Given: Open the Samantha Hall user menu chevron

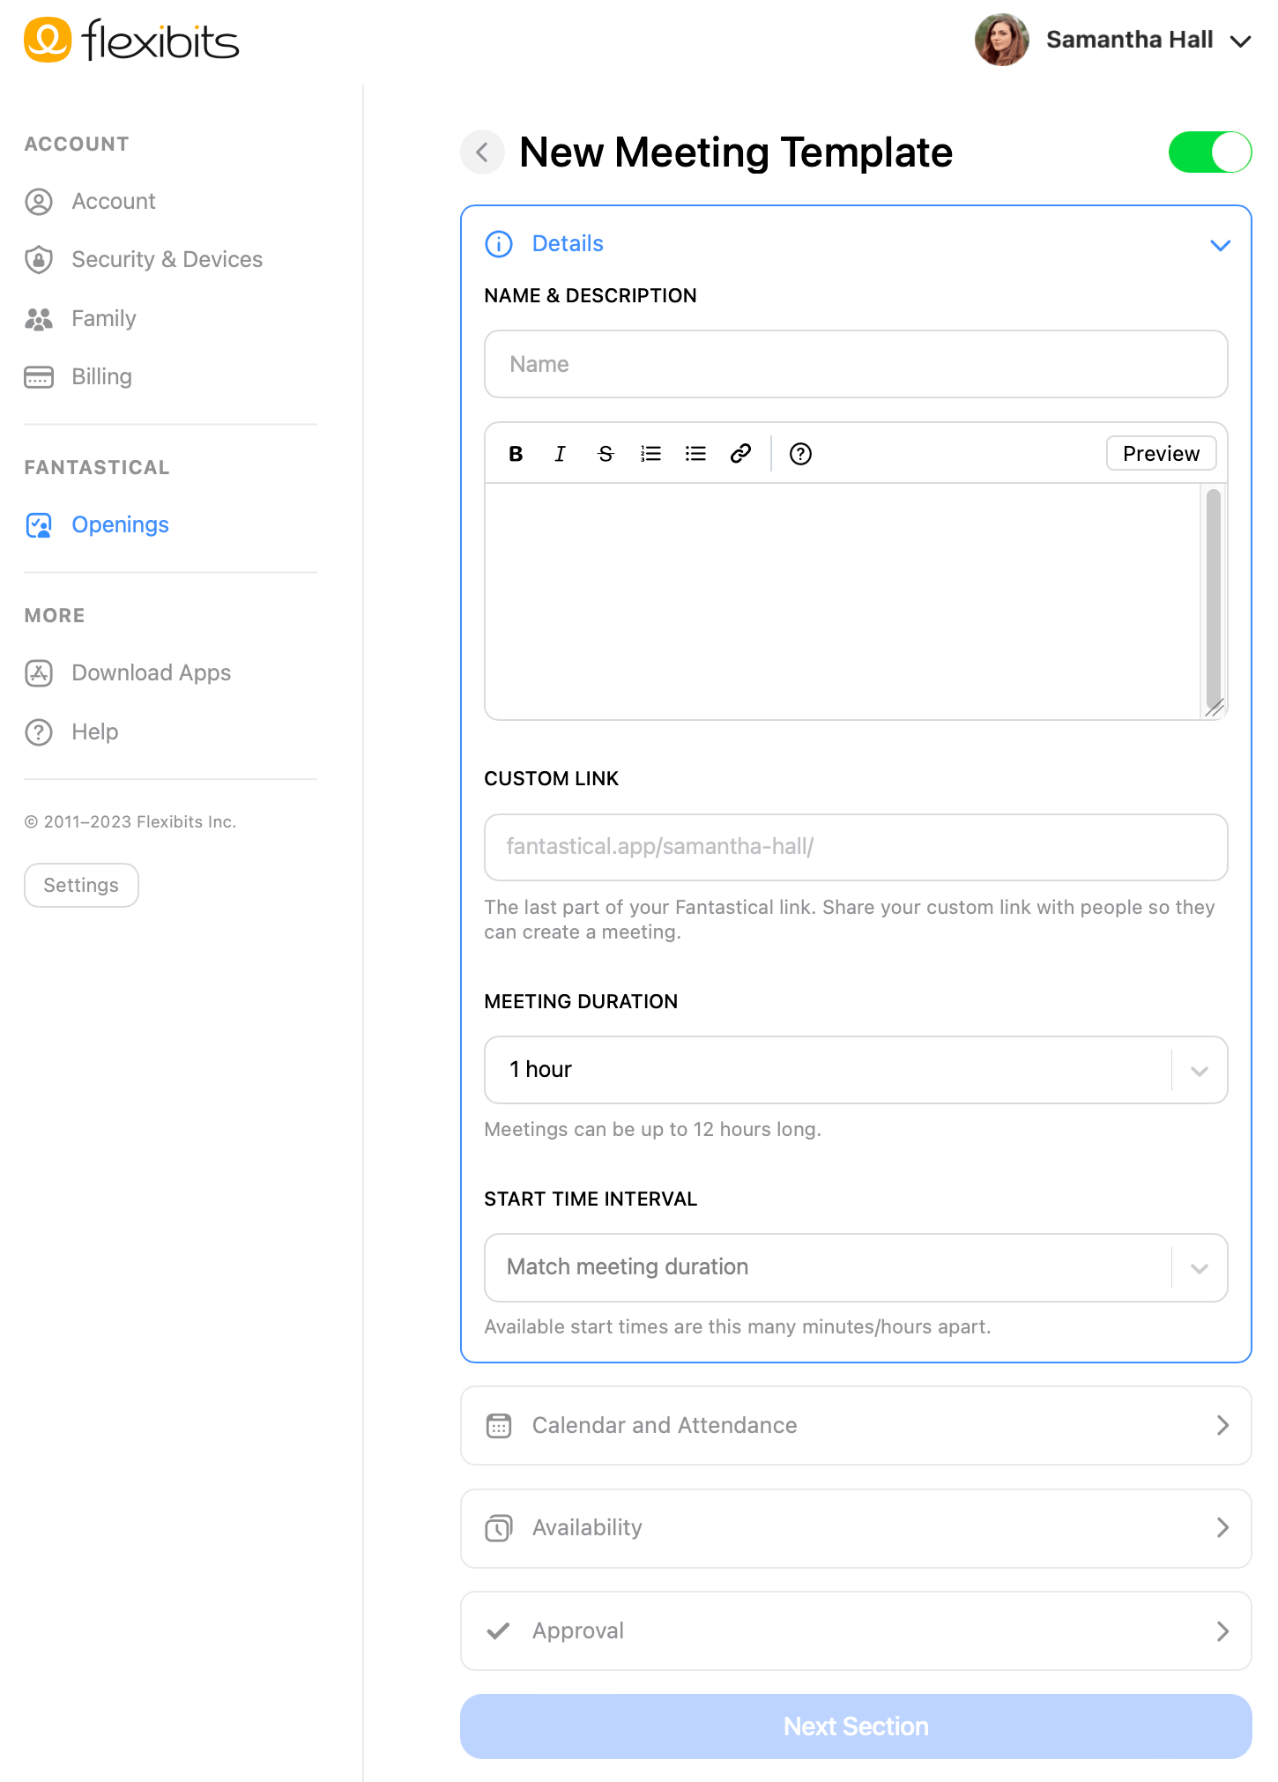Looking at the screenshot, I should (1240, 41).
